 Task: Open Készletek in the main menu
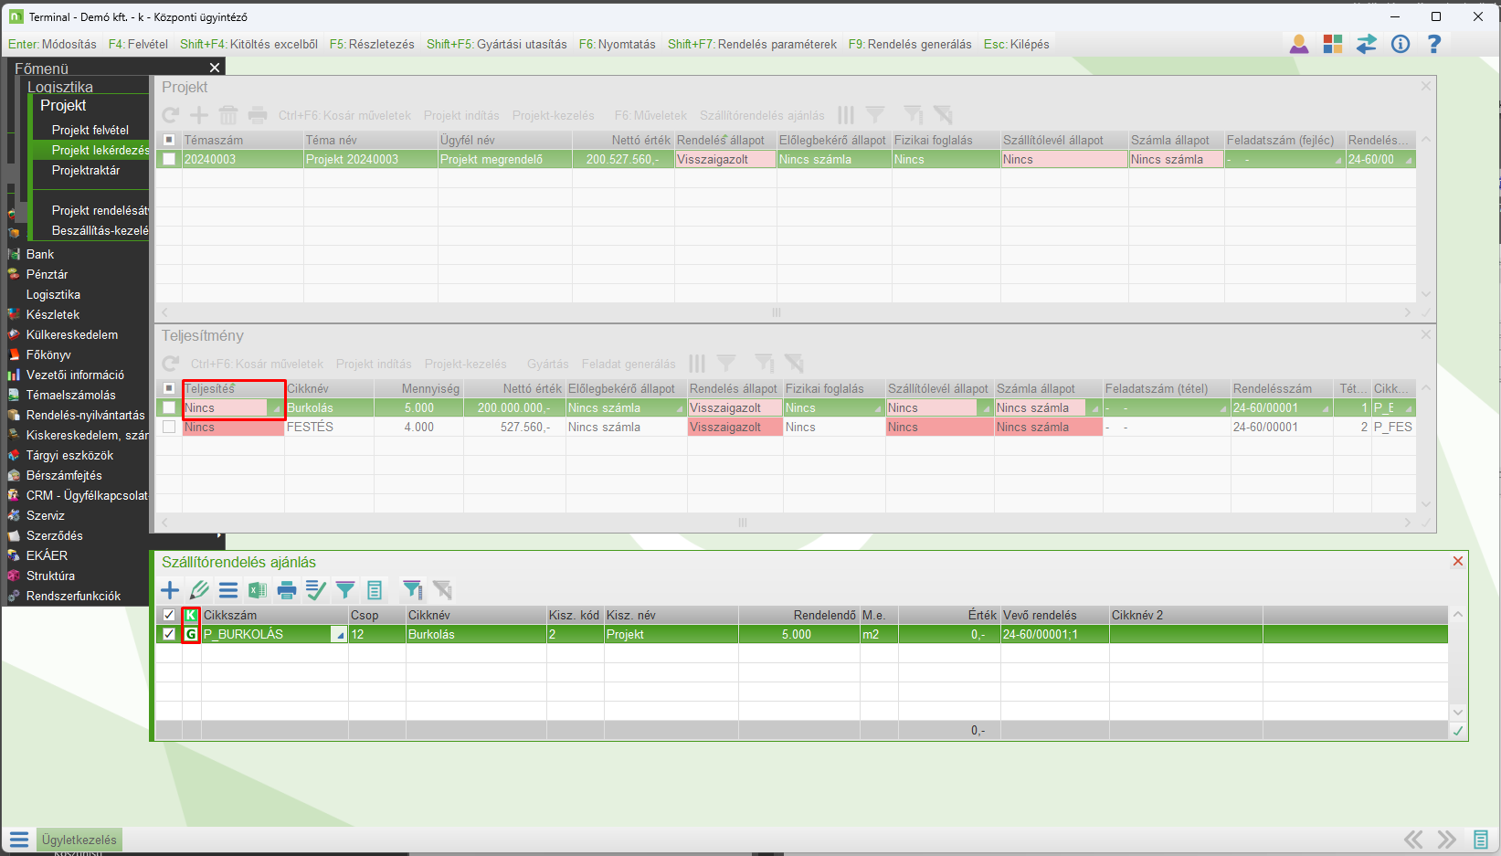pyautogui.click(x=53, y=314)
